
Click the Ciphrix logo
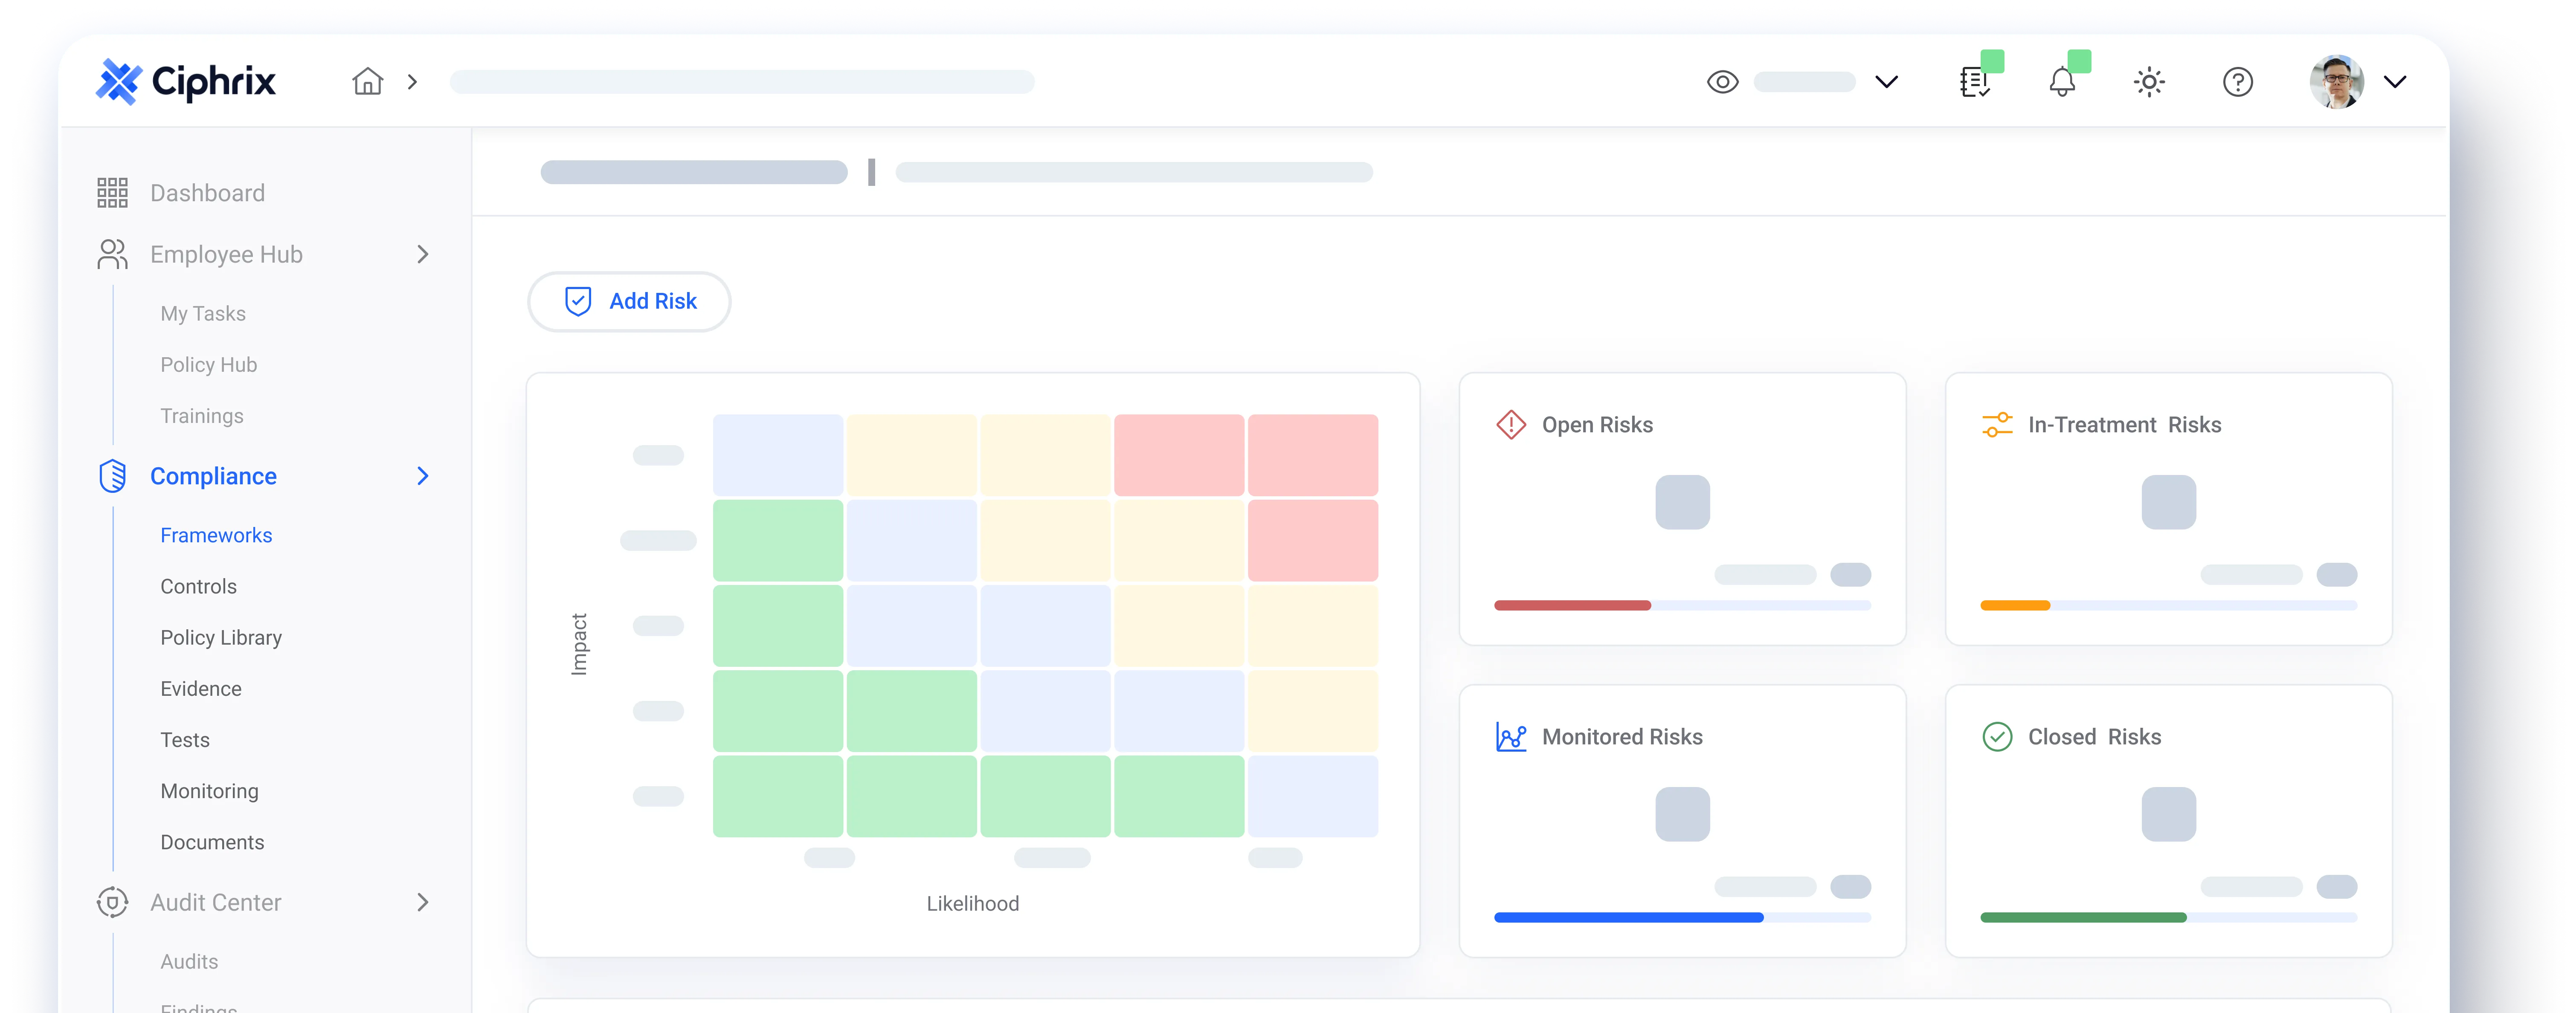coord(185,81)
